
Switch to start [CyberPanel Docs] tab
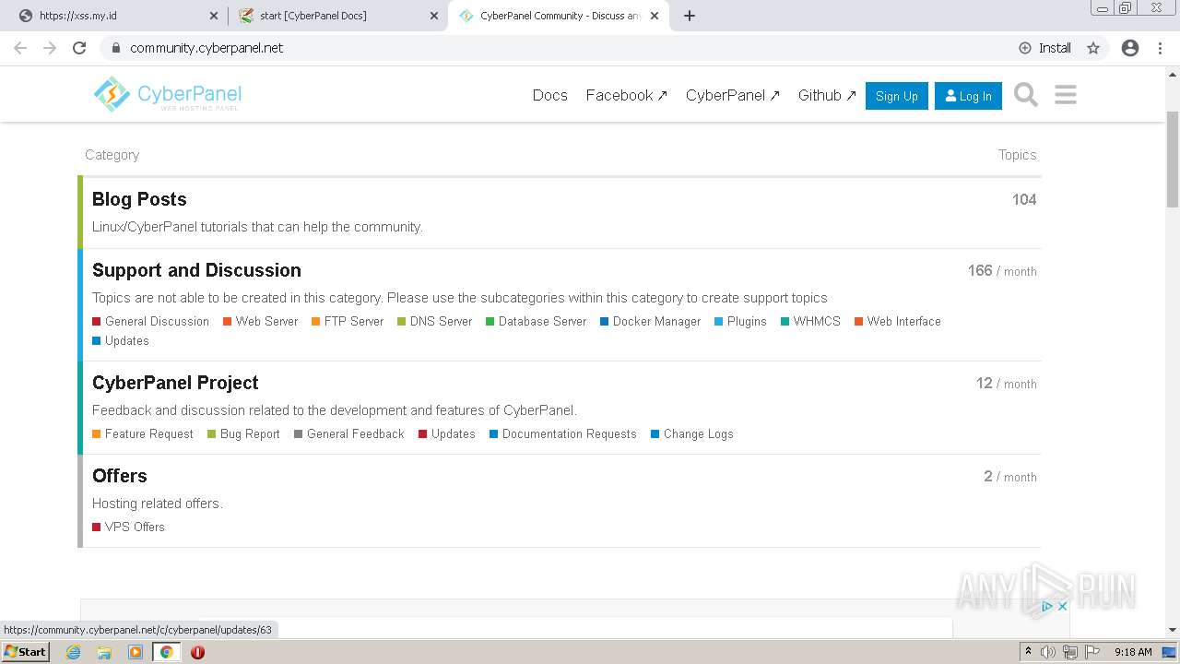pos(336,16)
